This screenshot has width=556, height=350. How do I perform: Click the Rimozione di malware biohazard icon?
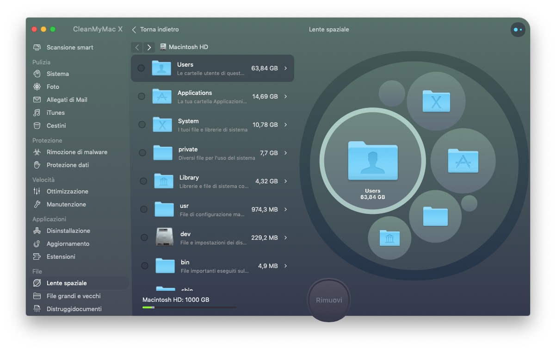pyautogui.click(x=37, y=152)
